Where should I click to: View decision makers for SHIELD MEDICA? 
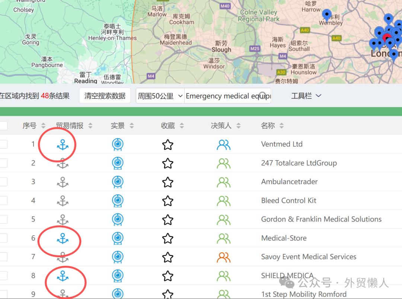click(x=224, y=276)
